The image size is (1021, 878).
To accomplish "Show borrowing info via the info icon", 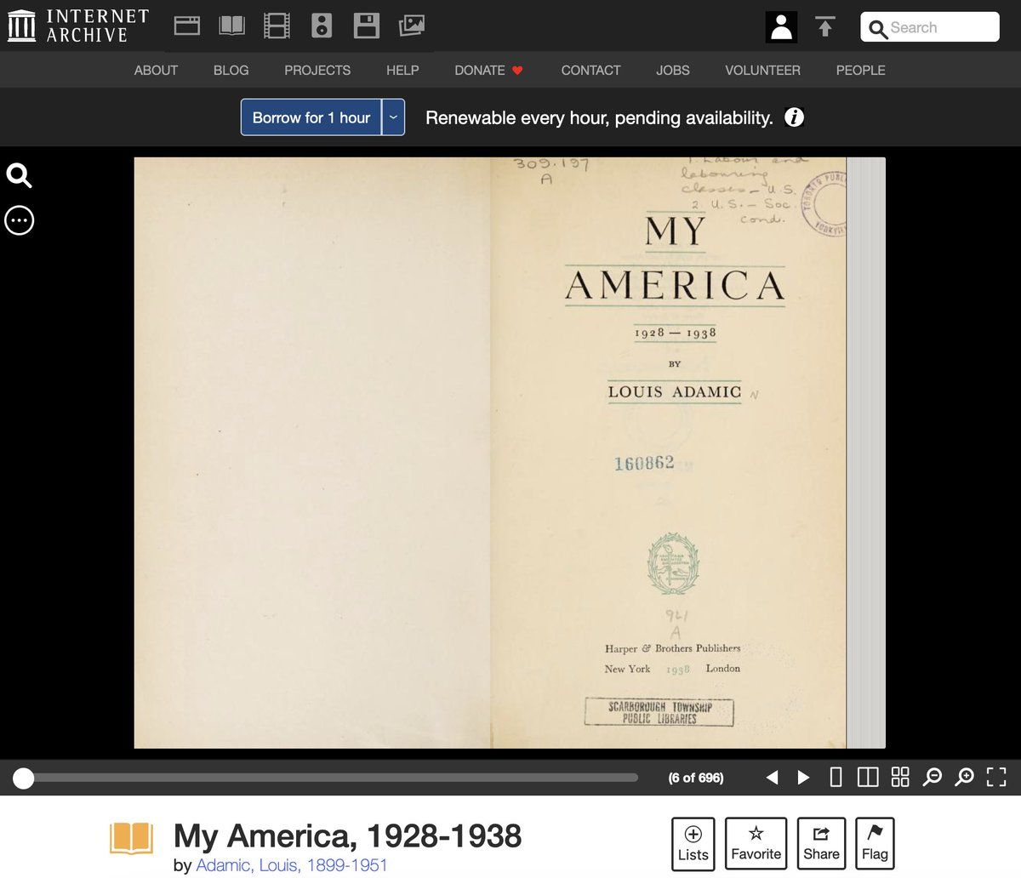I will [794, 117].
